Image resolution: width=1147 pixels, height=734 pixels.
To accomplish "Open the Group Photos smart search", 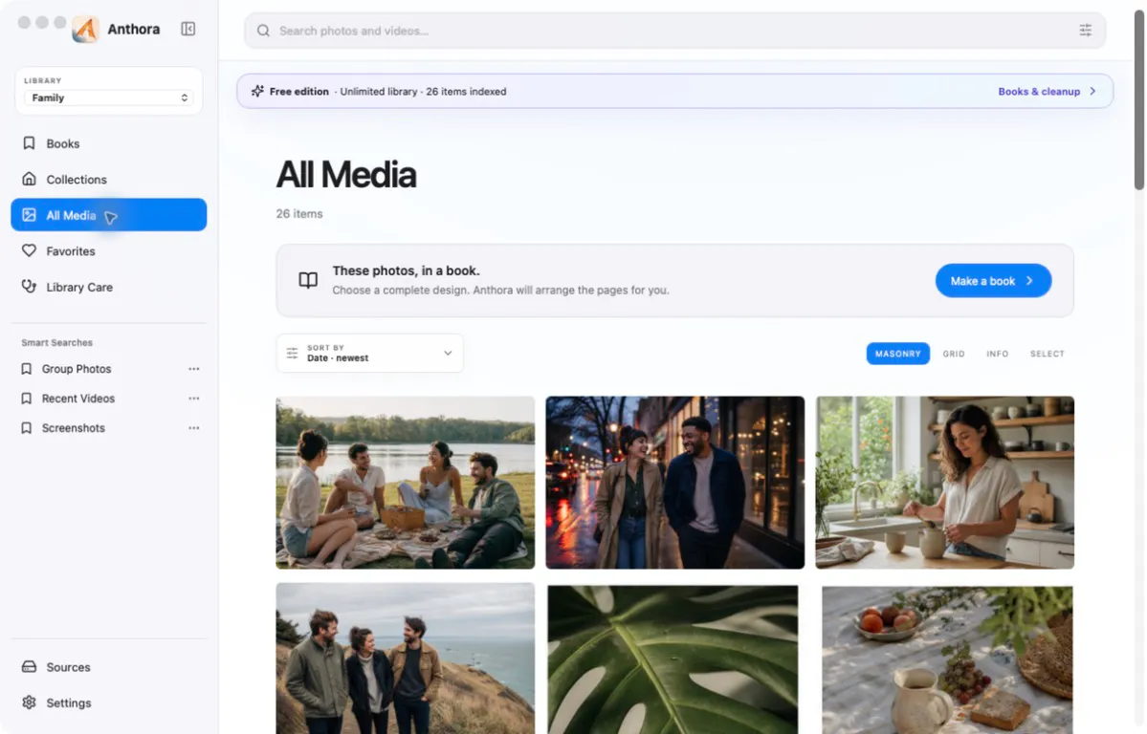I will coord(77,369).
